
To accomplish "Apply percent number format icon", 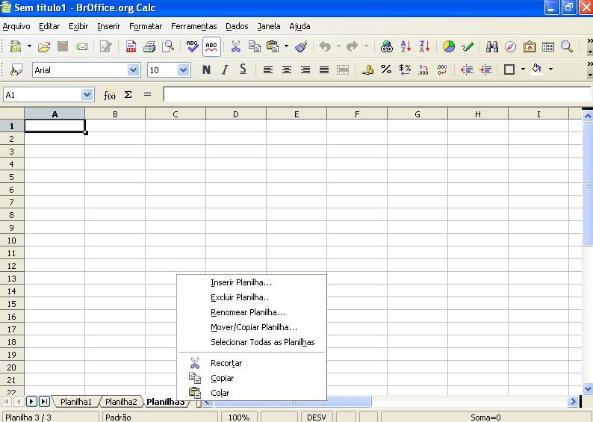I will [x=386, y=69].
